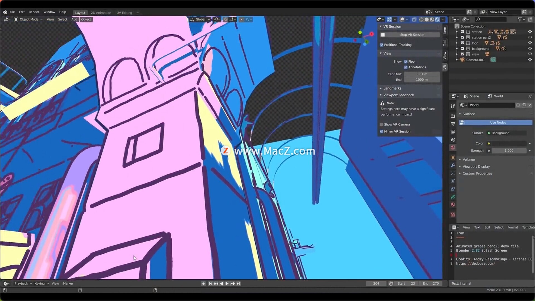Open the Object Data properties tab icon
535x301 pixels.
tap(453, 197)
